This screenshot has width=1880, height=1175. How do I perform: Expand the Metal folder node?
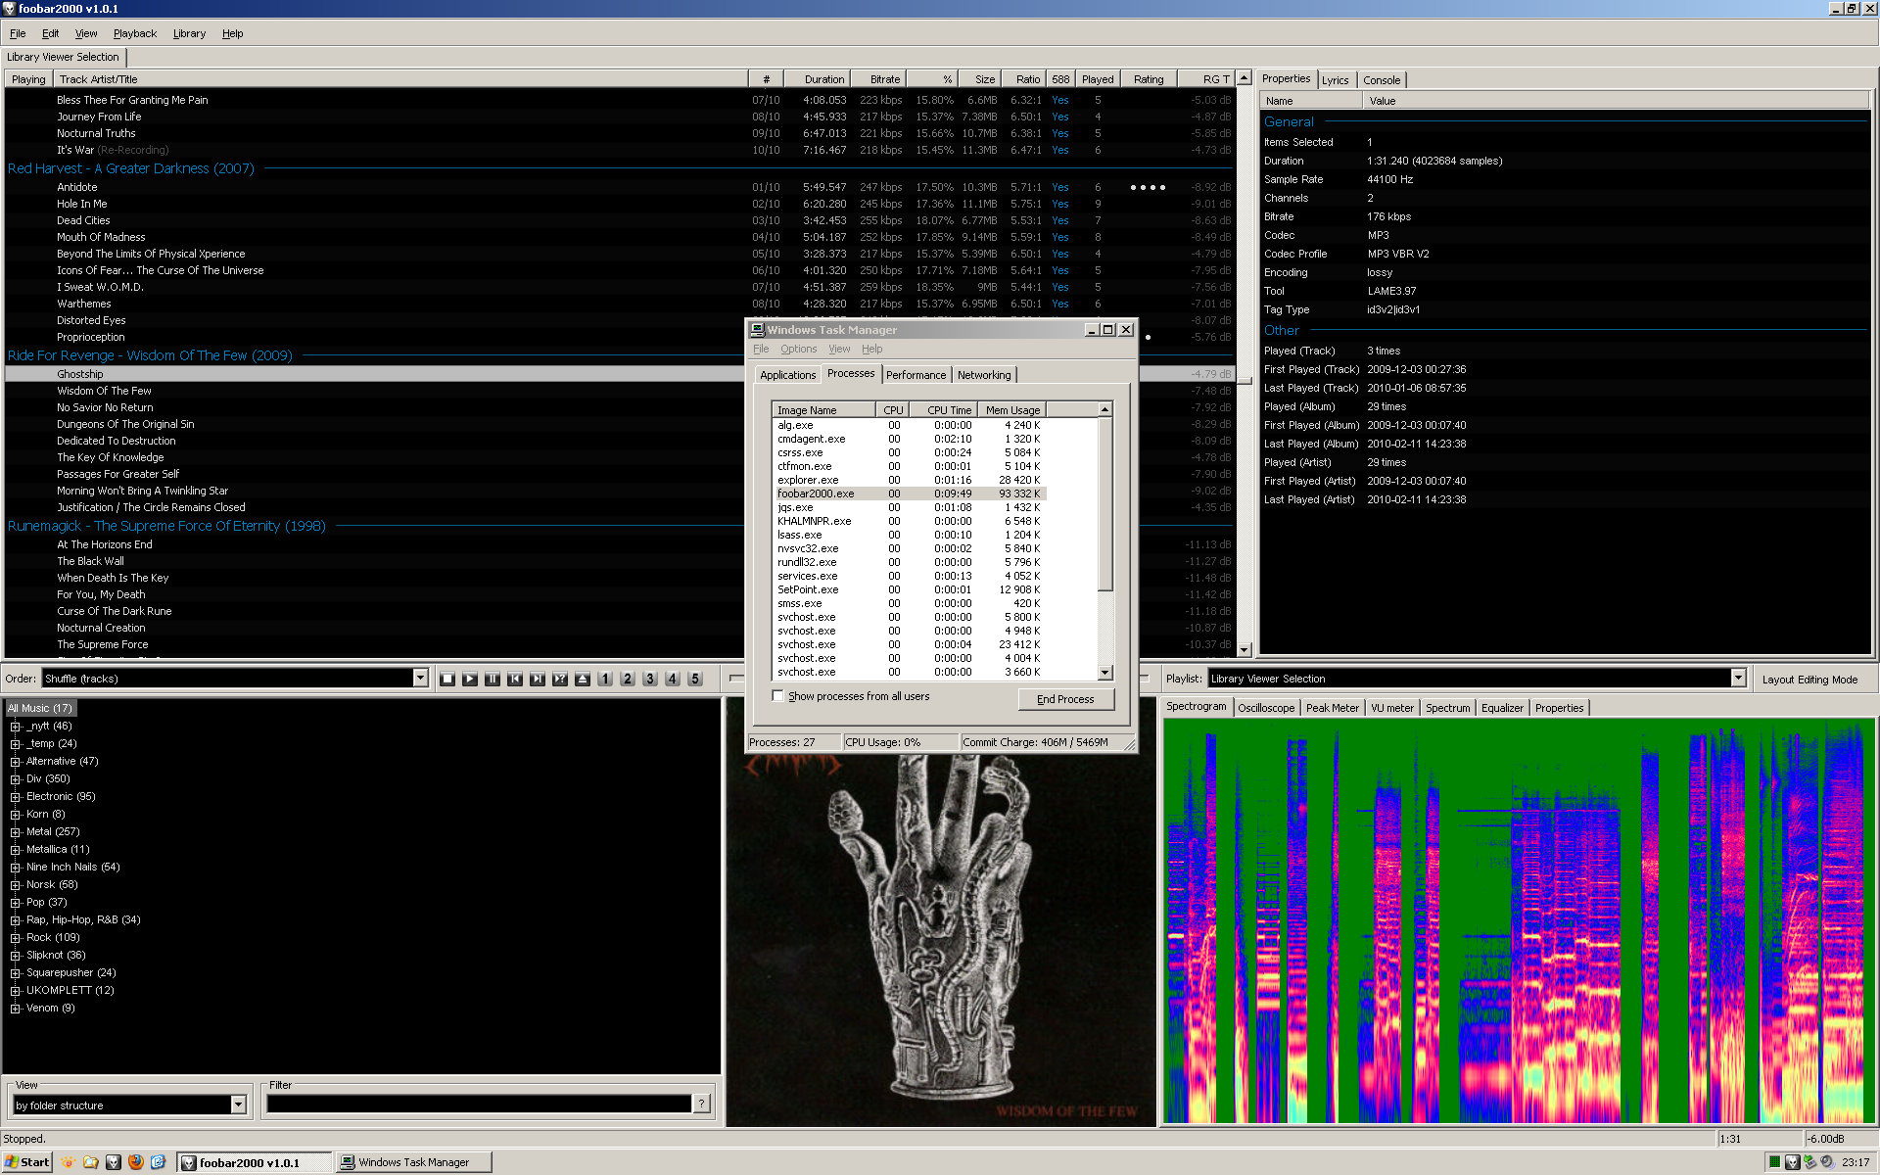point(16,832)
